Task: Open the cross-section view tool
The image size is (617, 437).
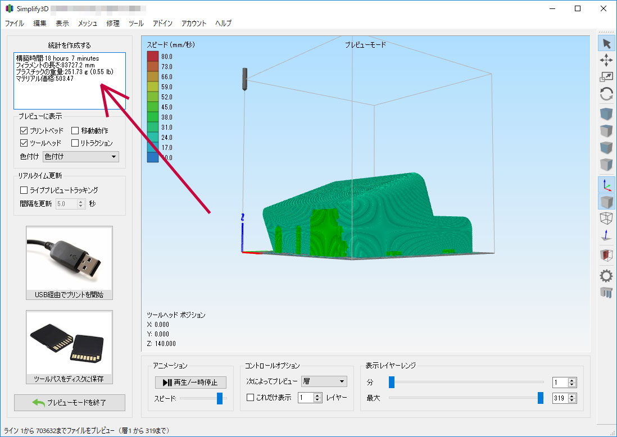Action: click(606, 256)
